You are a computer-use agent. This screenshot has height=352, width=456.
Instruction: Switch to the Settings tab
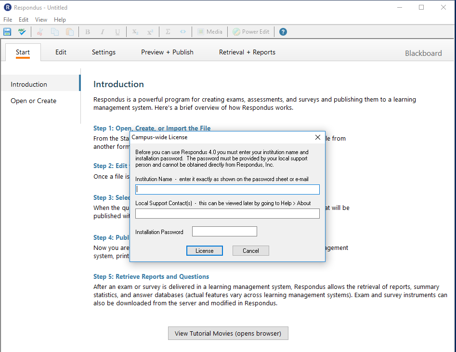coord(104,52)
